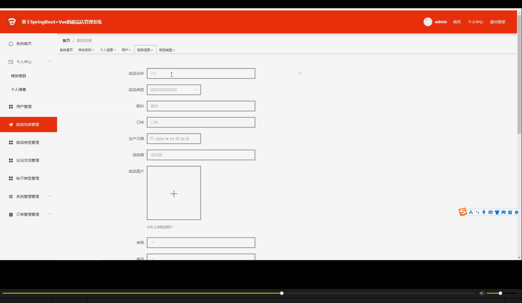Screen dimensions: 522x303
Task: Open the 请选择甜品类型 dropdown
Action: click(x=174, y=90)
